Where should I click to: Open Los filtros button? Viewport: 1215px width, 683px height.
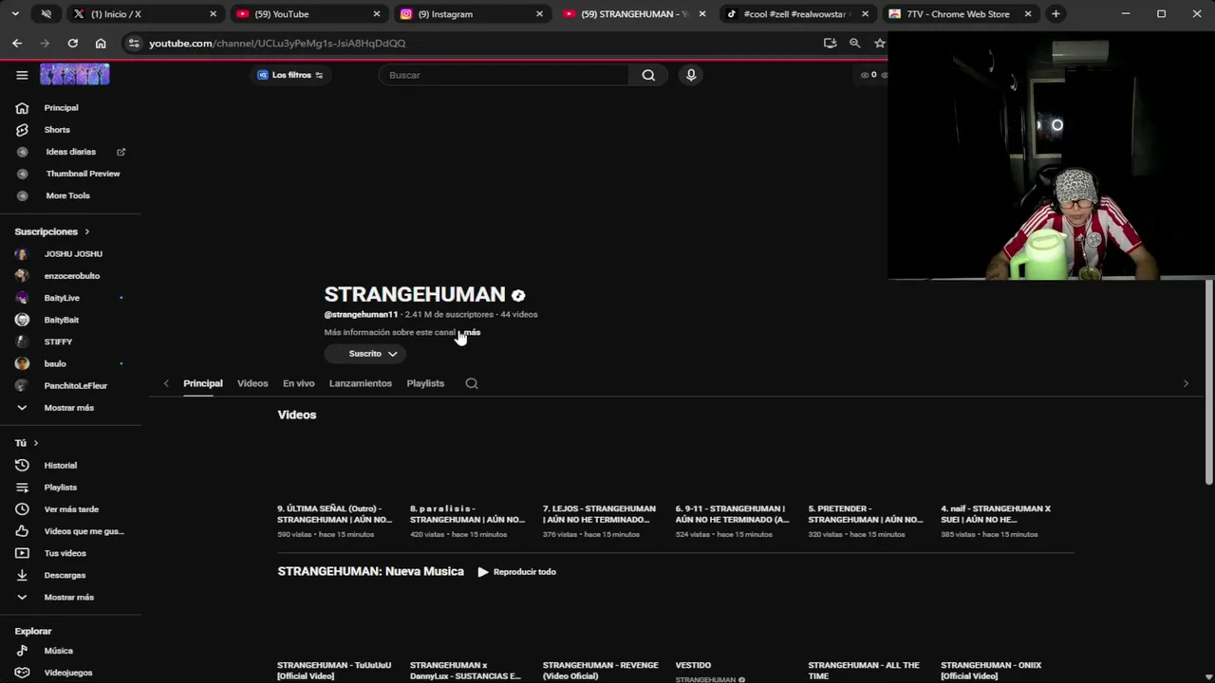(x=290, y=75)
